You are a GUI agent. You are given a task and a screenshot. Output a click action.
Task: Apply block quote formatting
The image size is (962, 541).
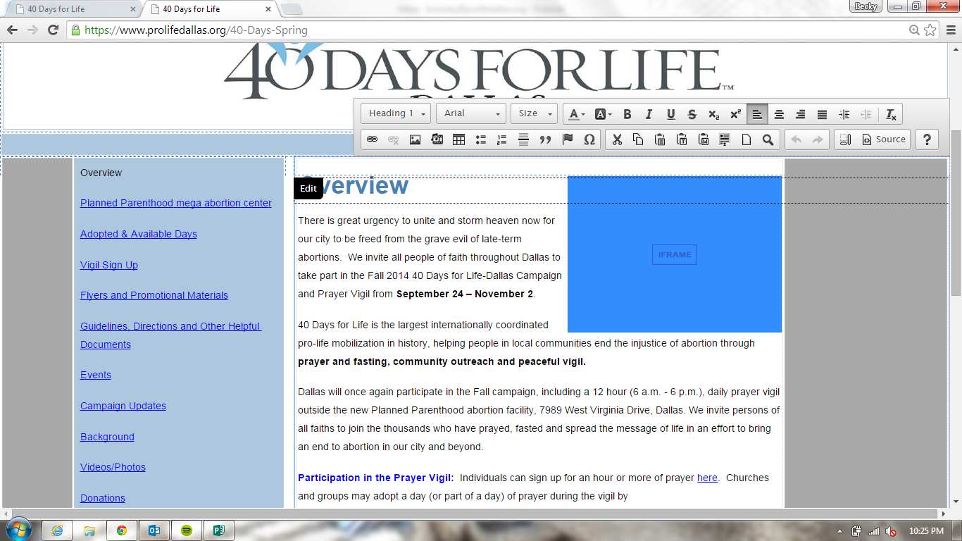click(545, 139)
